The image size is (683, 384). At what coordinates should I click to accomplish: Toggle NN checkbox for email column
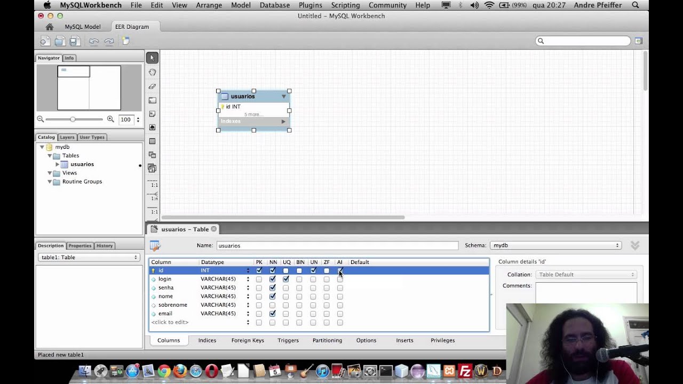(x=273, y=314)
